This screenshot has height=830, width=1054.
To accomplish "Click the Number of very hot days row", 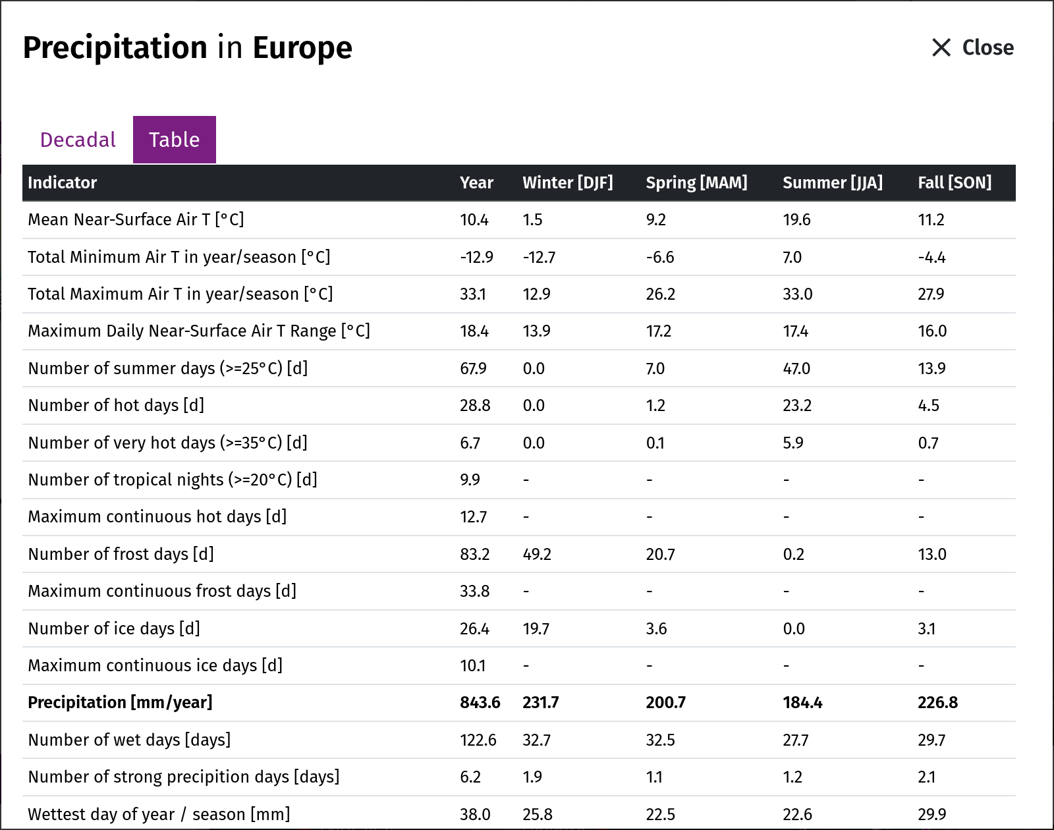I will point(519,443).
